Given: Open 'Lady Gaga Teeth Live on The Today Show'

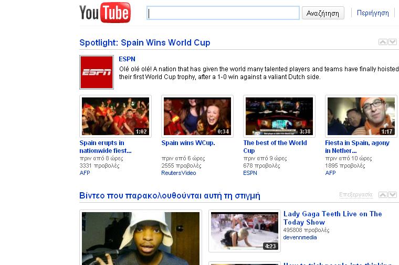Looking at the screenshot, I should 332,218.
